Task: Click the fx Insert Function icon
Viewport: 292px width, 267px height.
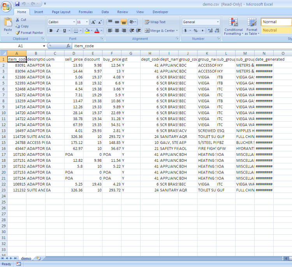Action: click(69, 46)
